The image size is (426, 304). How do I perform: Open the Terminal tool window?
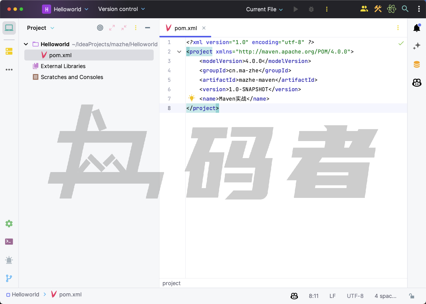pyautogui.click(x=9, y=242)
